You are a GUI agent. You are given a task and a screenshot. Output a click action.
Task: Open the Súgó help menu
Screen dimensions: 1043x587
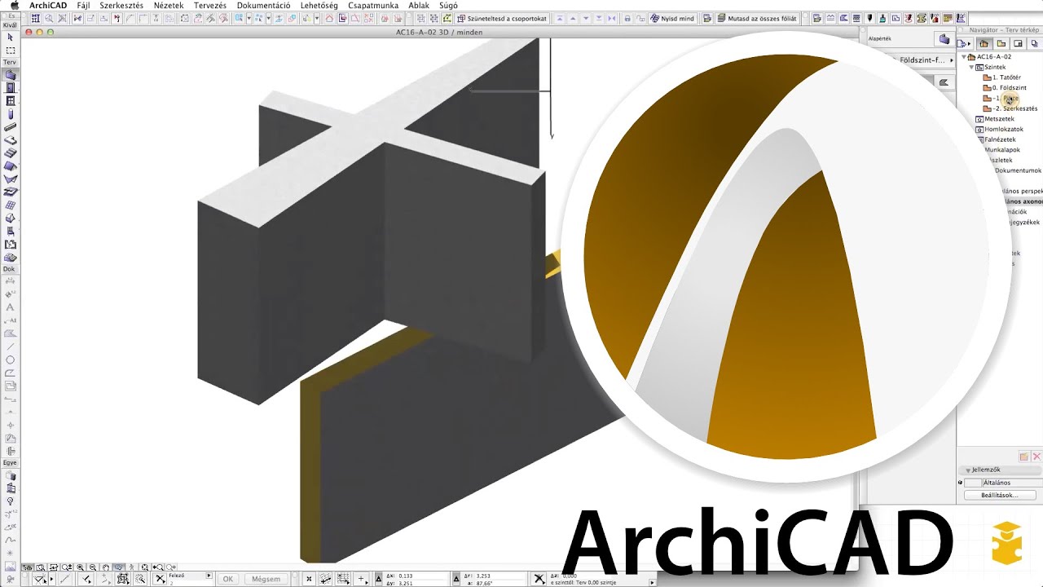click(x=448, y=5)
